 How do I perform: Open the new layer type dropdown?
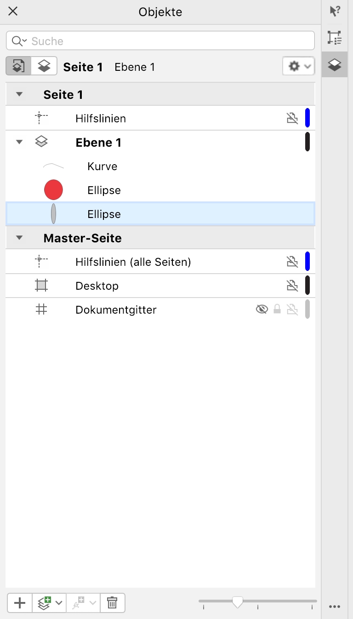(58, 602)
